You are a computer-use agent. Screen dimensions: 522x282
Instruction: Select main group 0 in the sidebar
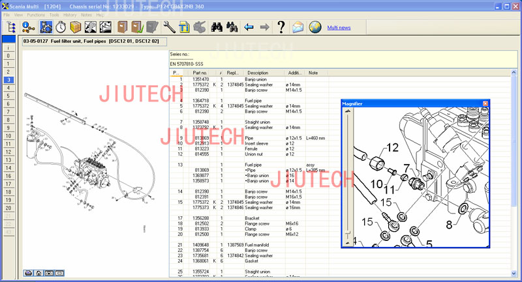[x=8, y=56]
